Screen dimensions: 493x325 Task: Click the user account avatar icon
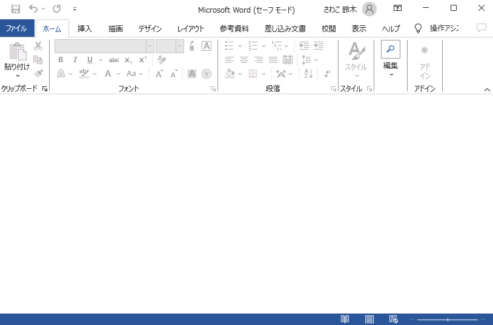369,9
